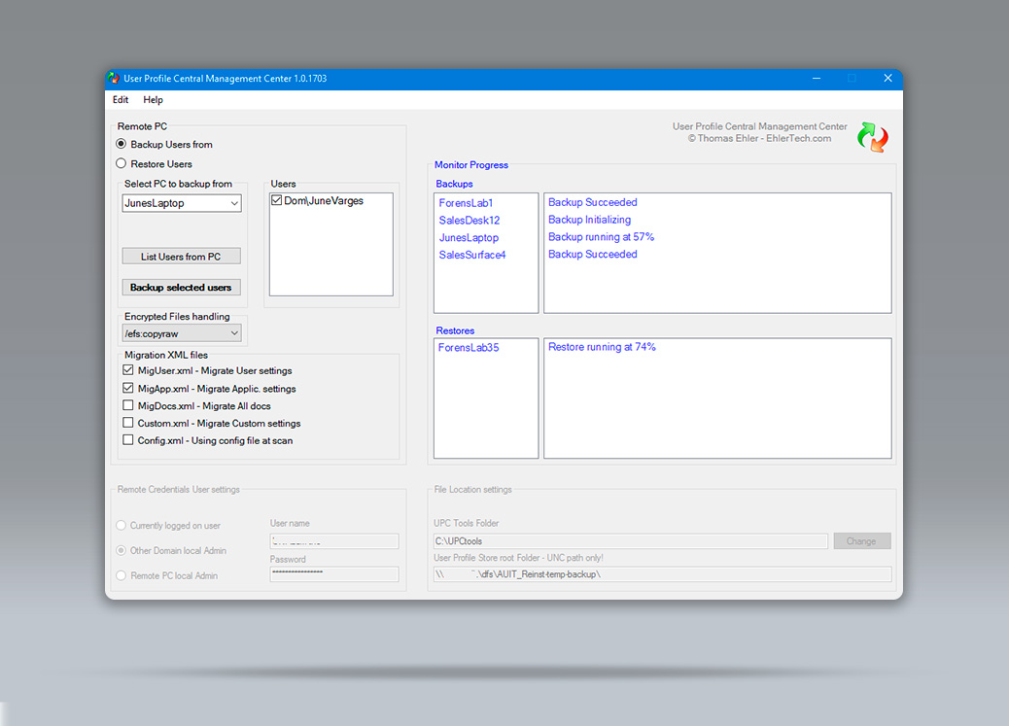1009x726 pixels.
Task: Enable MigDocs.xml Migrate All docs
Action: pos(128,405)
